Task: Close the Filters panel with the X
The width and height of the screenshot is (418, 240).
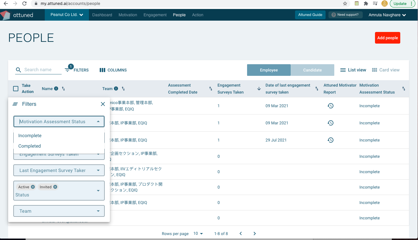Action: [x=103, y=104]
